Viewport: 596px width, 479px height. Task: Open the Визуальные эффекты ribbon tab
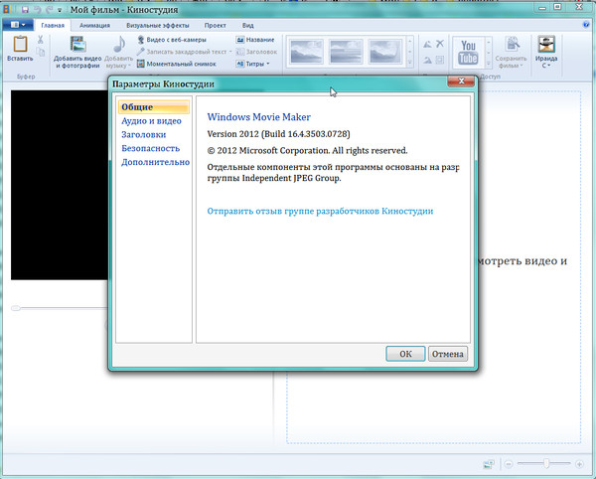[157, 26]
